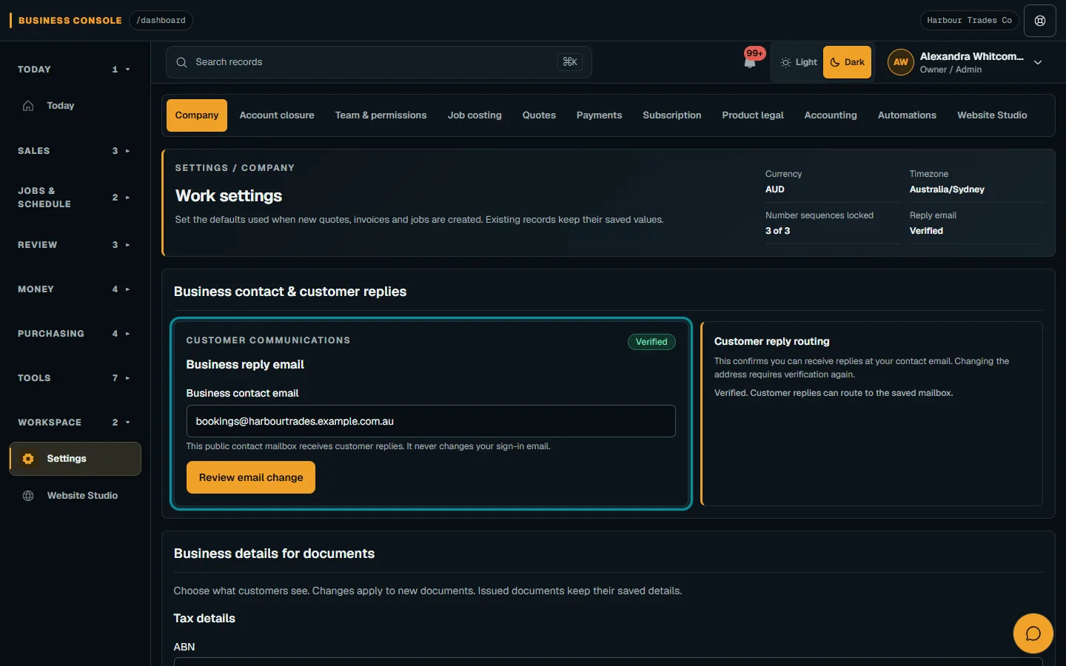Click the '3 of 3' sequences locked value
Image resolution: width=1066 pixels, height=666 pixels.
(777, 231)
